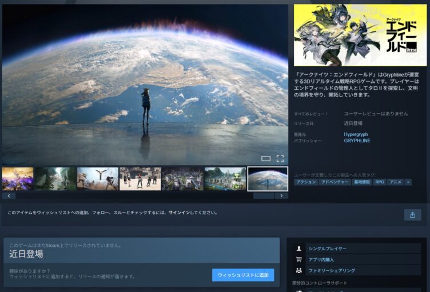Click 部分的コントローラサポート text

point(320,283)
